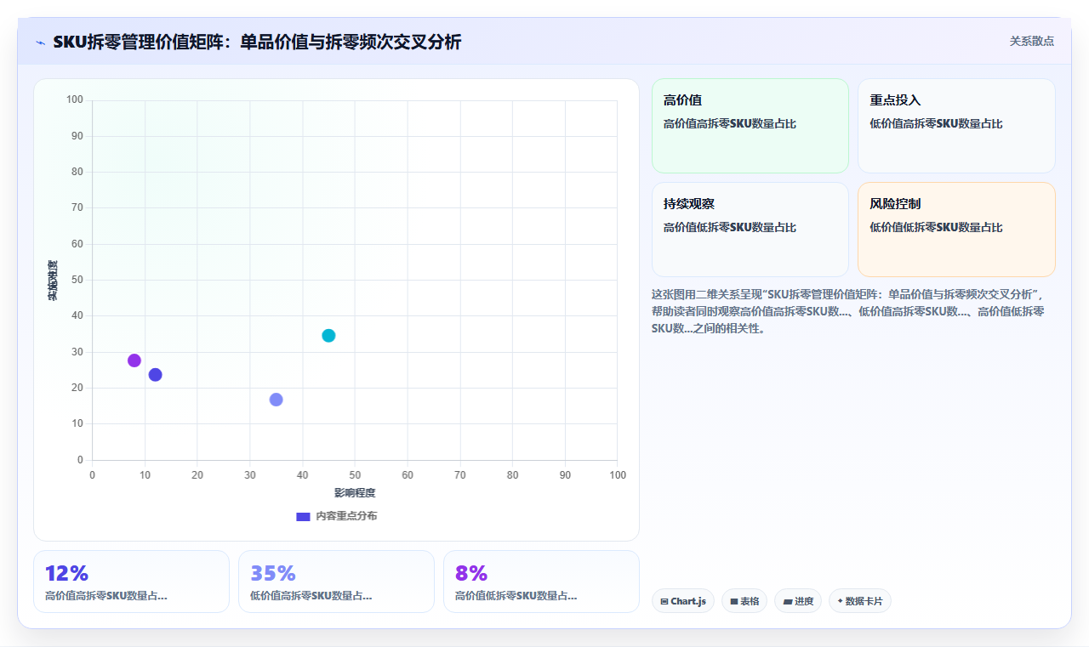Click 低价值高拆零SKU数量占比 in 重点投入 card
The width and height of the screenshot is (1089, 647).
pos(936,124)
